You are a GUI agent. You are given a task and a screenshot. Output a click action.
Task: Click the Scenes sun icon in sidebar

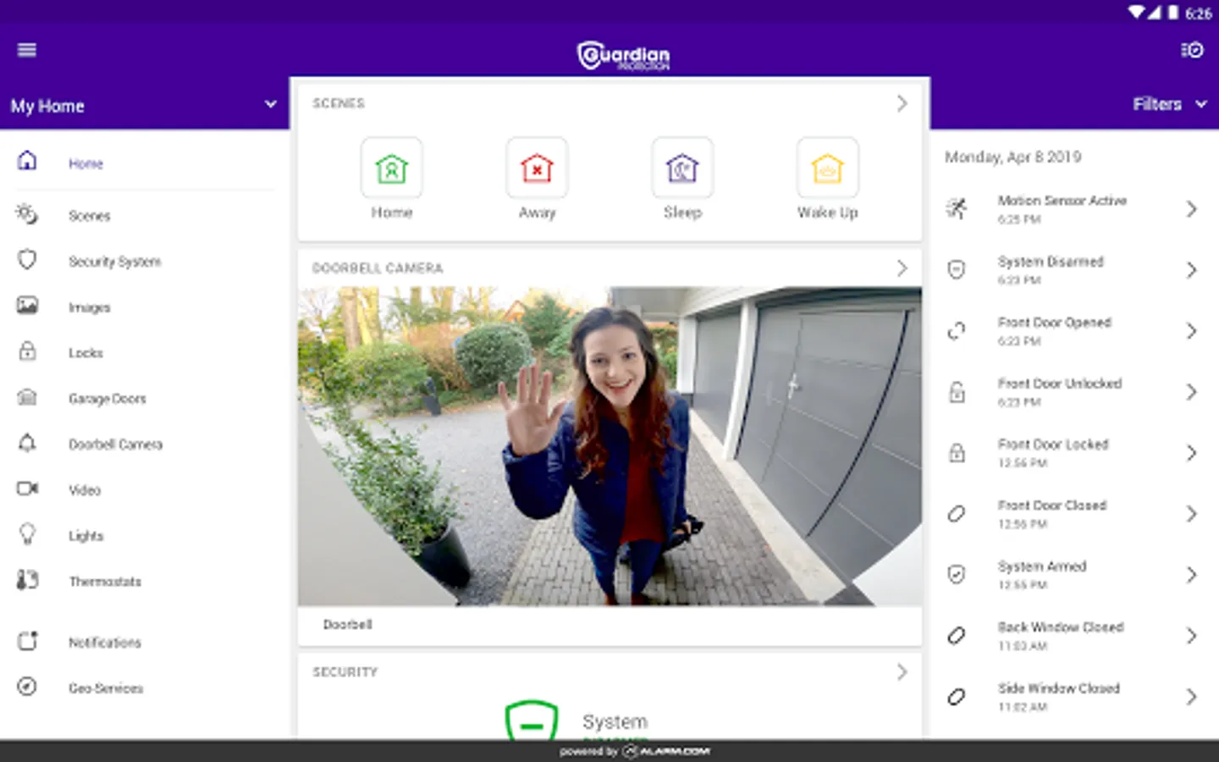point(27,214)
